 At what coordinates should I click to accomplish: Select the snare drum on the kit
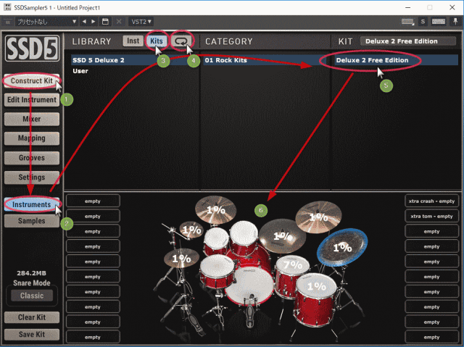point(217,272)
